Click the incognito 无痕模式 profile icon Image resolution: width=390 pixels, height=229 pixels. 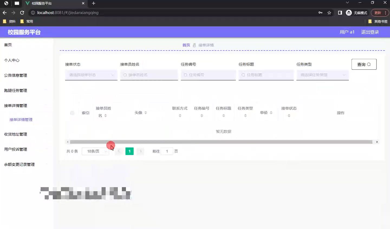pyautogui.click(x=356, y=13)
